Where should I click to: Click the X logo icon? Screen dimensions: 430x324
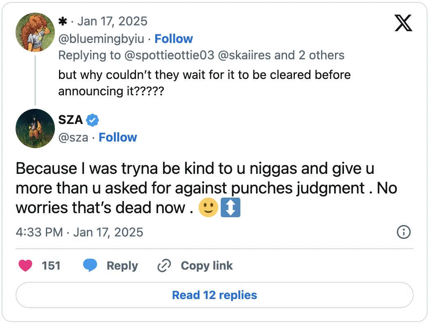(403, 23)
